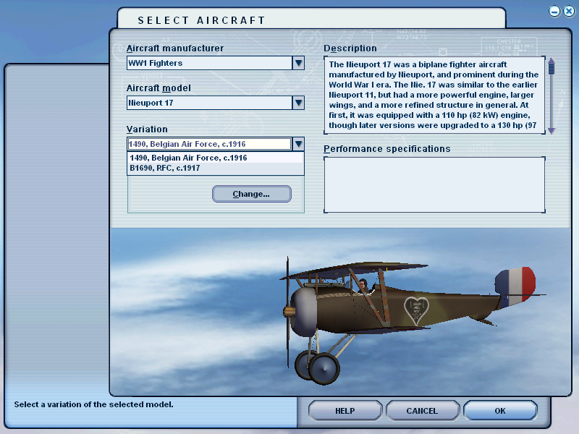The image size is (579, 434).
Task: Click the HELP button
Action: pos(345,410)
